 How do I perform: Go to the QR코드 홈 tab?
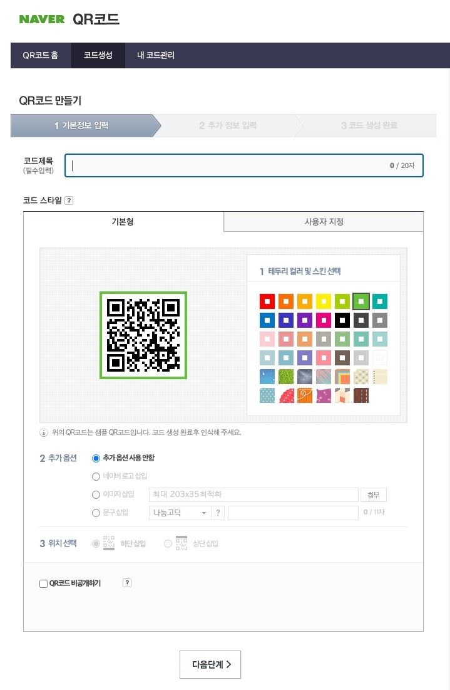pyautogui.click(x=41, y=55)
